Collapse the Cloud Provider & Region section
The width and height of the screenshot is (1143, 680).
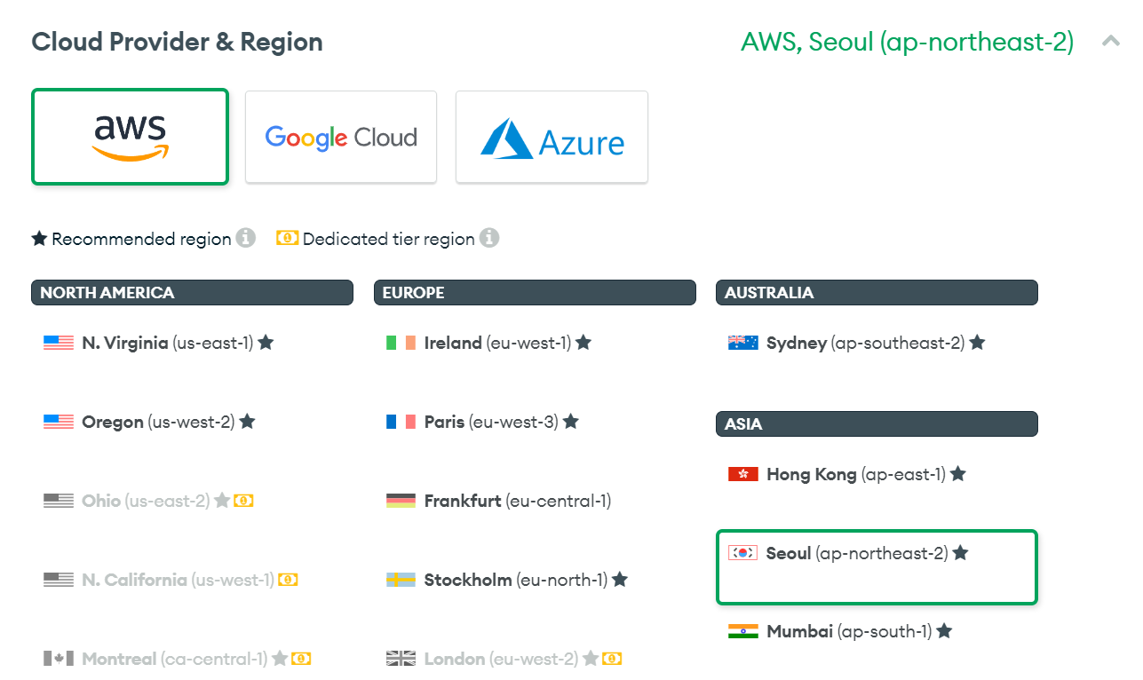pos(1110,41)
